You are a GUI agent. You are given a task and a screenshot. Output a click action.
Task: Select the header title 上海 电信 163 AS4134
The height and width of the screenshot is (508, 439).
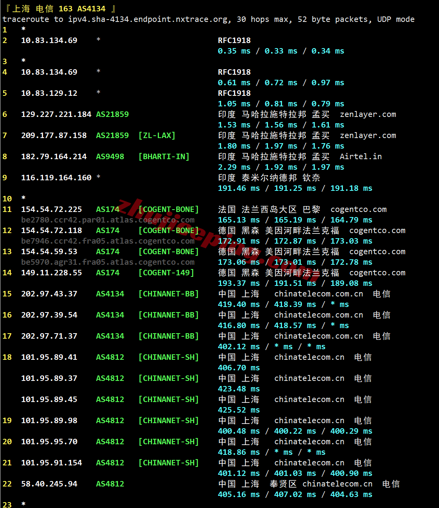[x=59, y=9]
